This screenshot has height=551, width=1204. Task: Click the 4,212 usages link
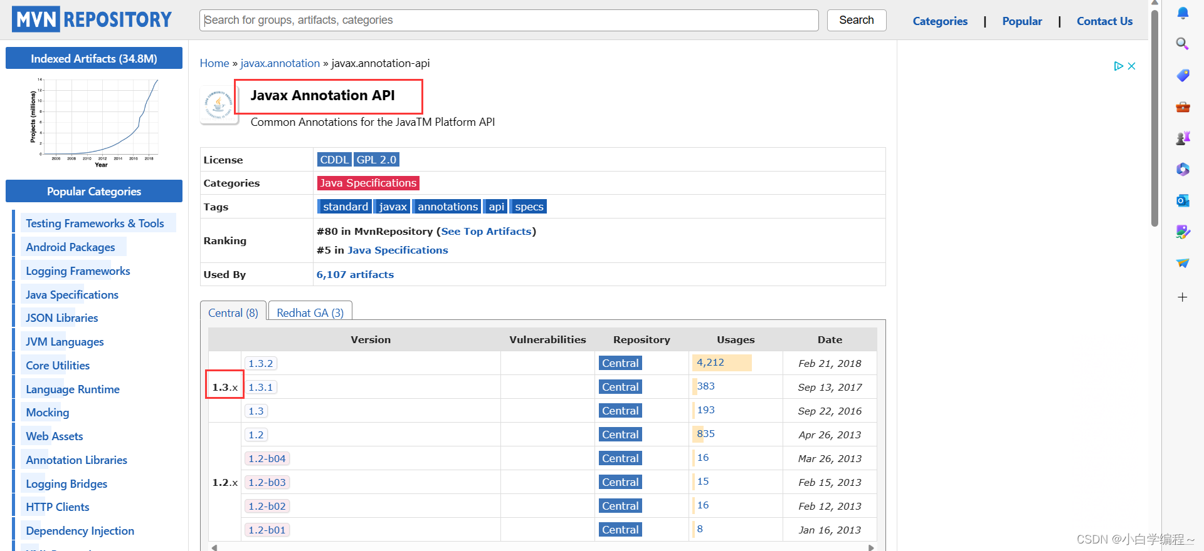pos(710,363)
